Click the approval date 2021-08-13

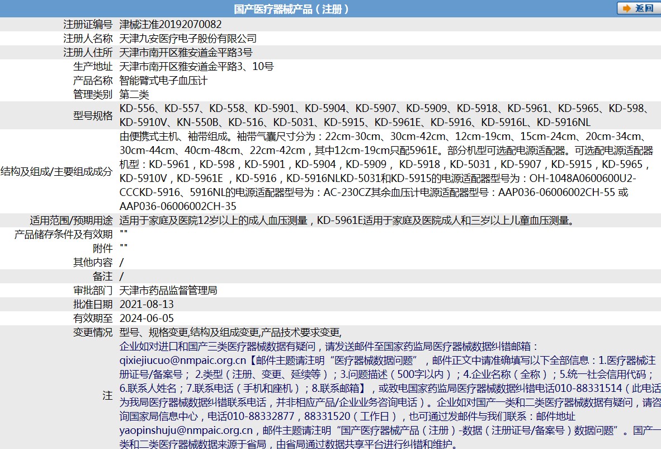click(147, 304)
